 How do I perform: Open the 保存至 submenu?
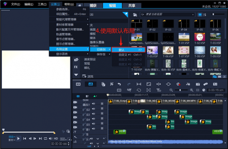point(101,54)
